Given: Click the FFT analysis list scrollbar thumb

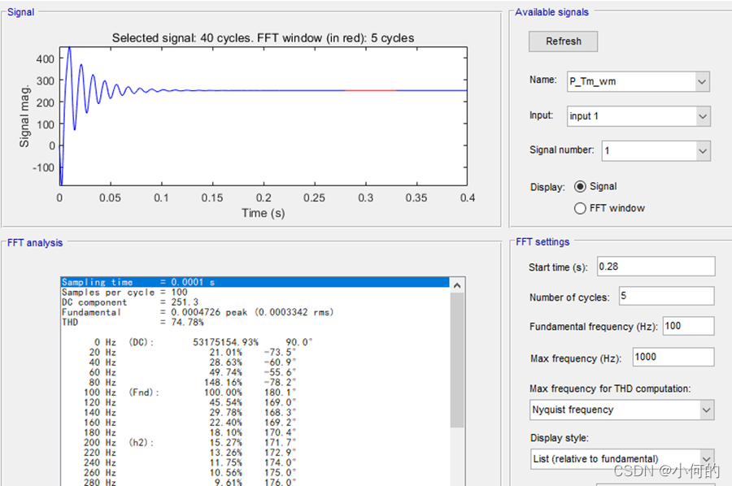Looking at the screenshot, I should [x=457, y=360].
